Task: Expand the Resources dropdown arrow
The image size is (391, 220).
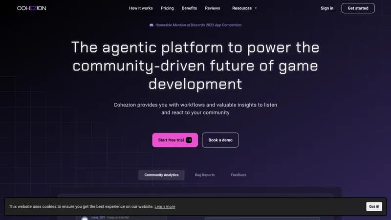Action: pos(256,8)
